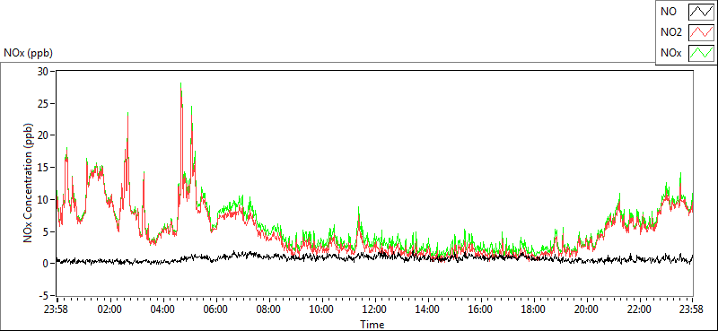Viewport: 718px width, 331px height.
Task: Click the NOx Concentration (ppb) axis title
Action: coord(29,182)
